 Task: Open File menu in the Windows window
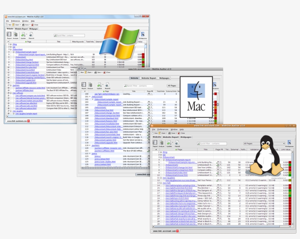point(7,21)
